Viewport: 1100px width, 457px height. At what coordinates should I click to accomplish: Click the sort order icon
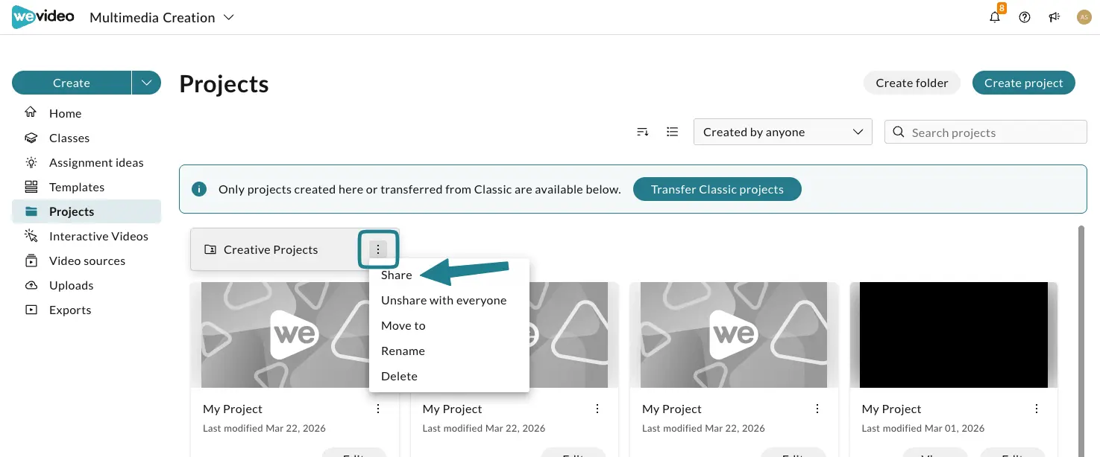click(x=642, y=132)
